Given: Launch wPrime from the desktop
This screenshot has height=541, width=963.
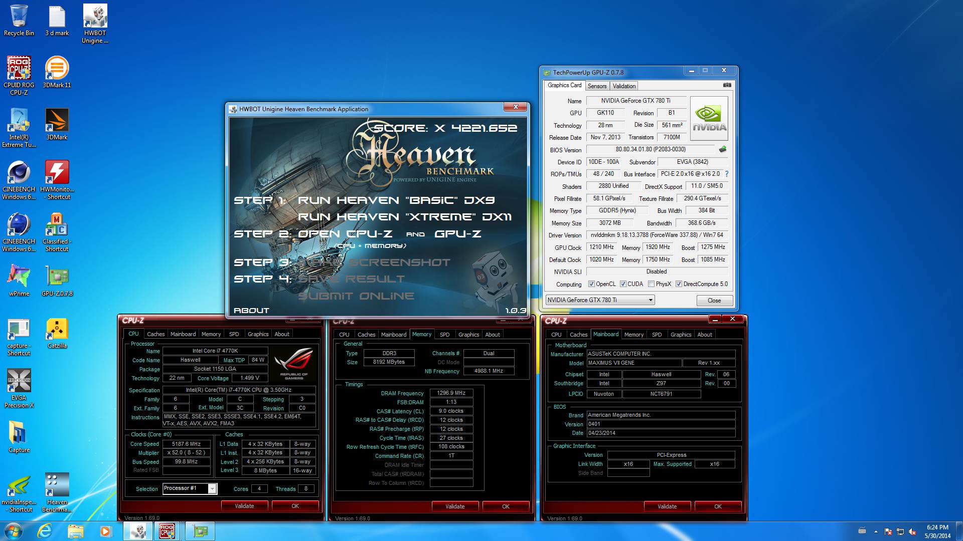Looking at the screenshot, I should click(19, 280).
